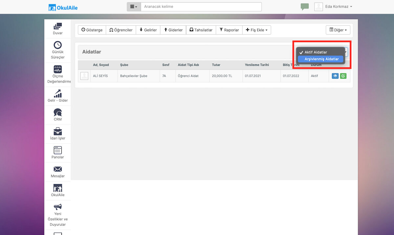Open the Mesajlar envelope icon
The width and height of the screenshot is (394, 235).
(x=57, y=169)
